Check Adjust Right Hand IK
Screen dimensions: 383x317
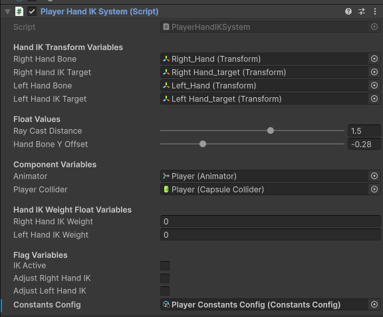click(165, 278)
